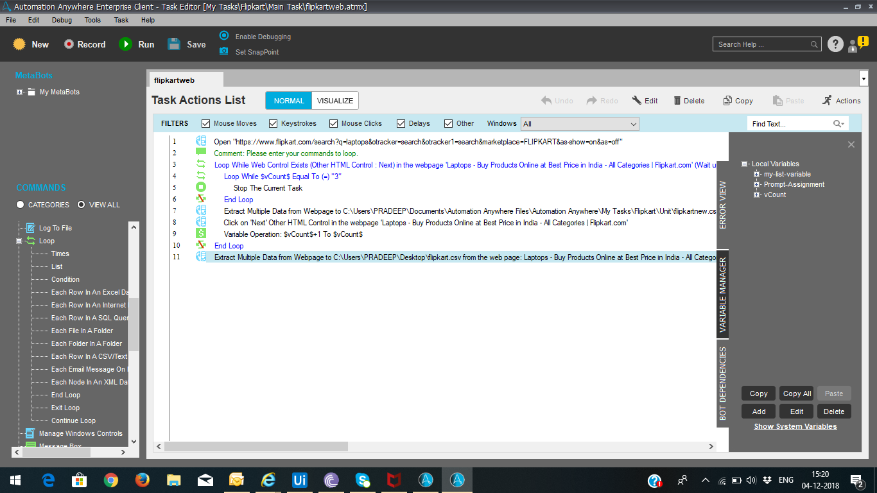Run the task with the green Run icon
Screen dimensions: 877x493
pos(125,44)
